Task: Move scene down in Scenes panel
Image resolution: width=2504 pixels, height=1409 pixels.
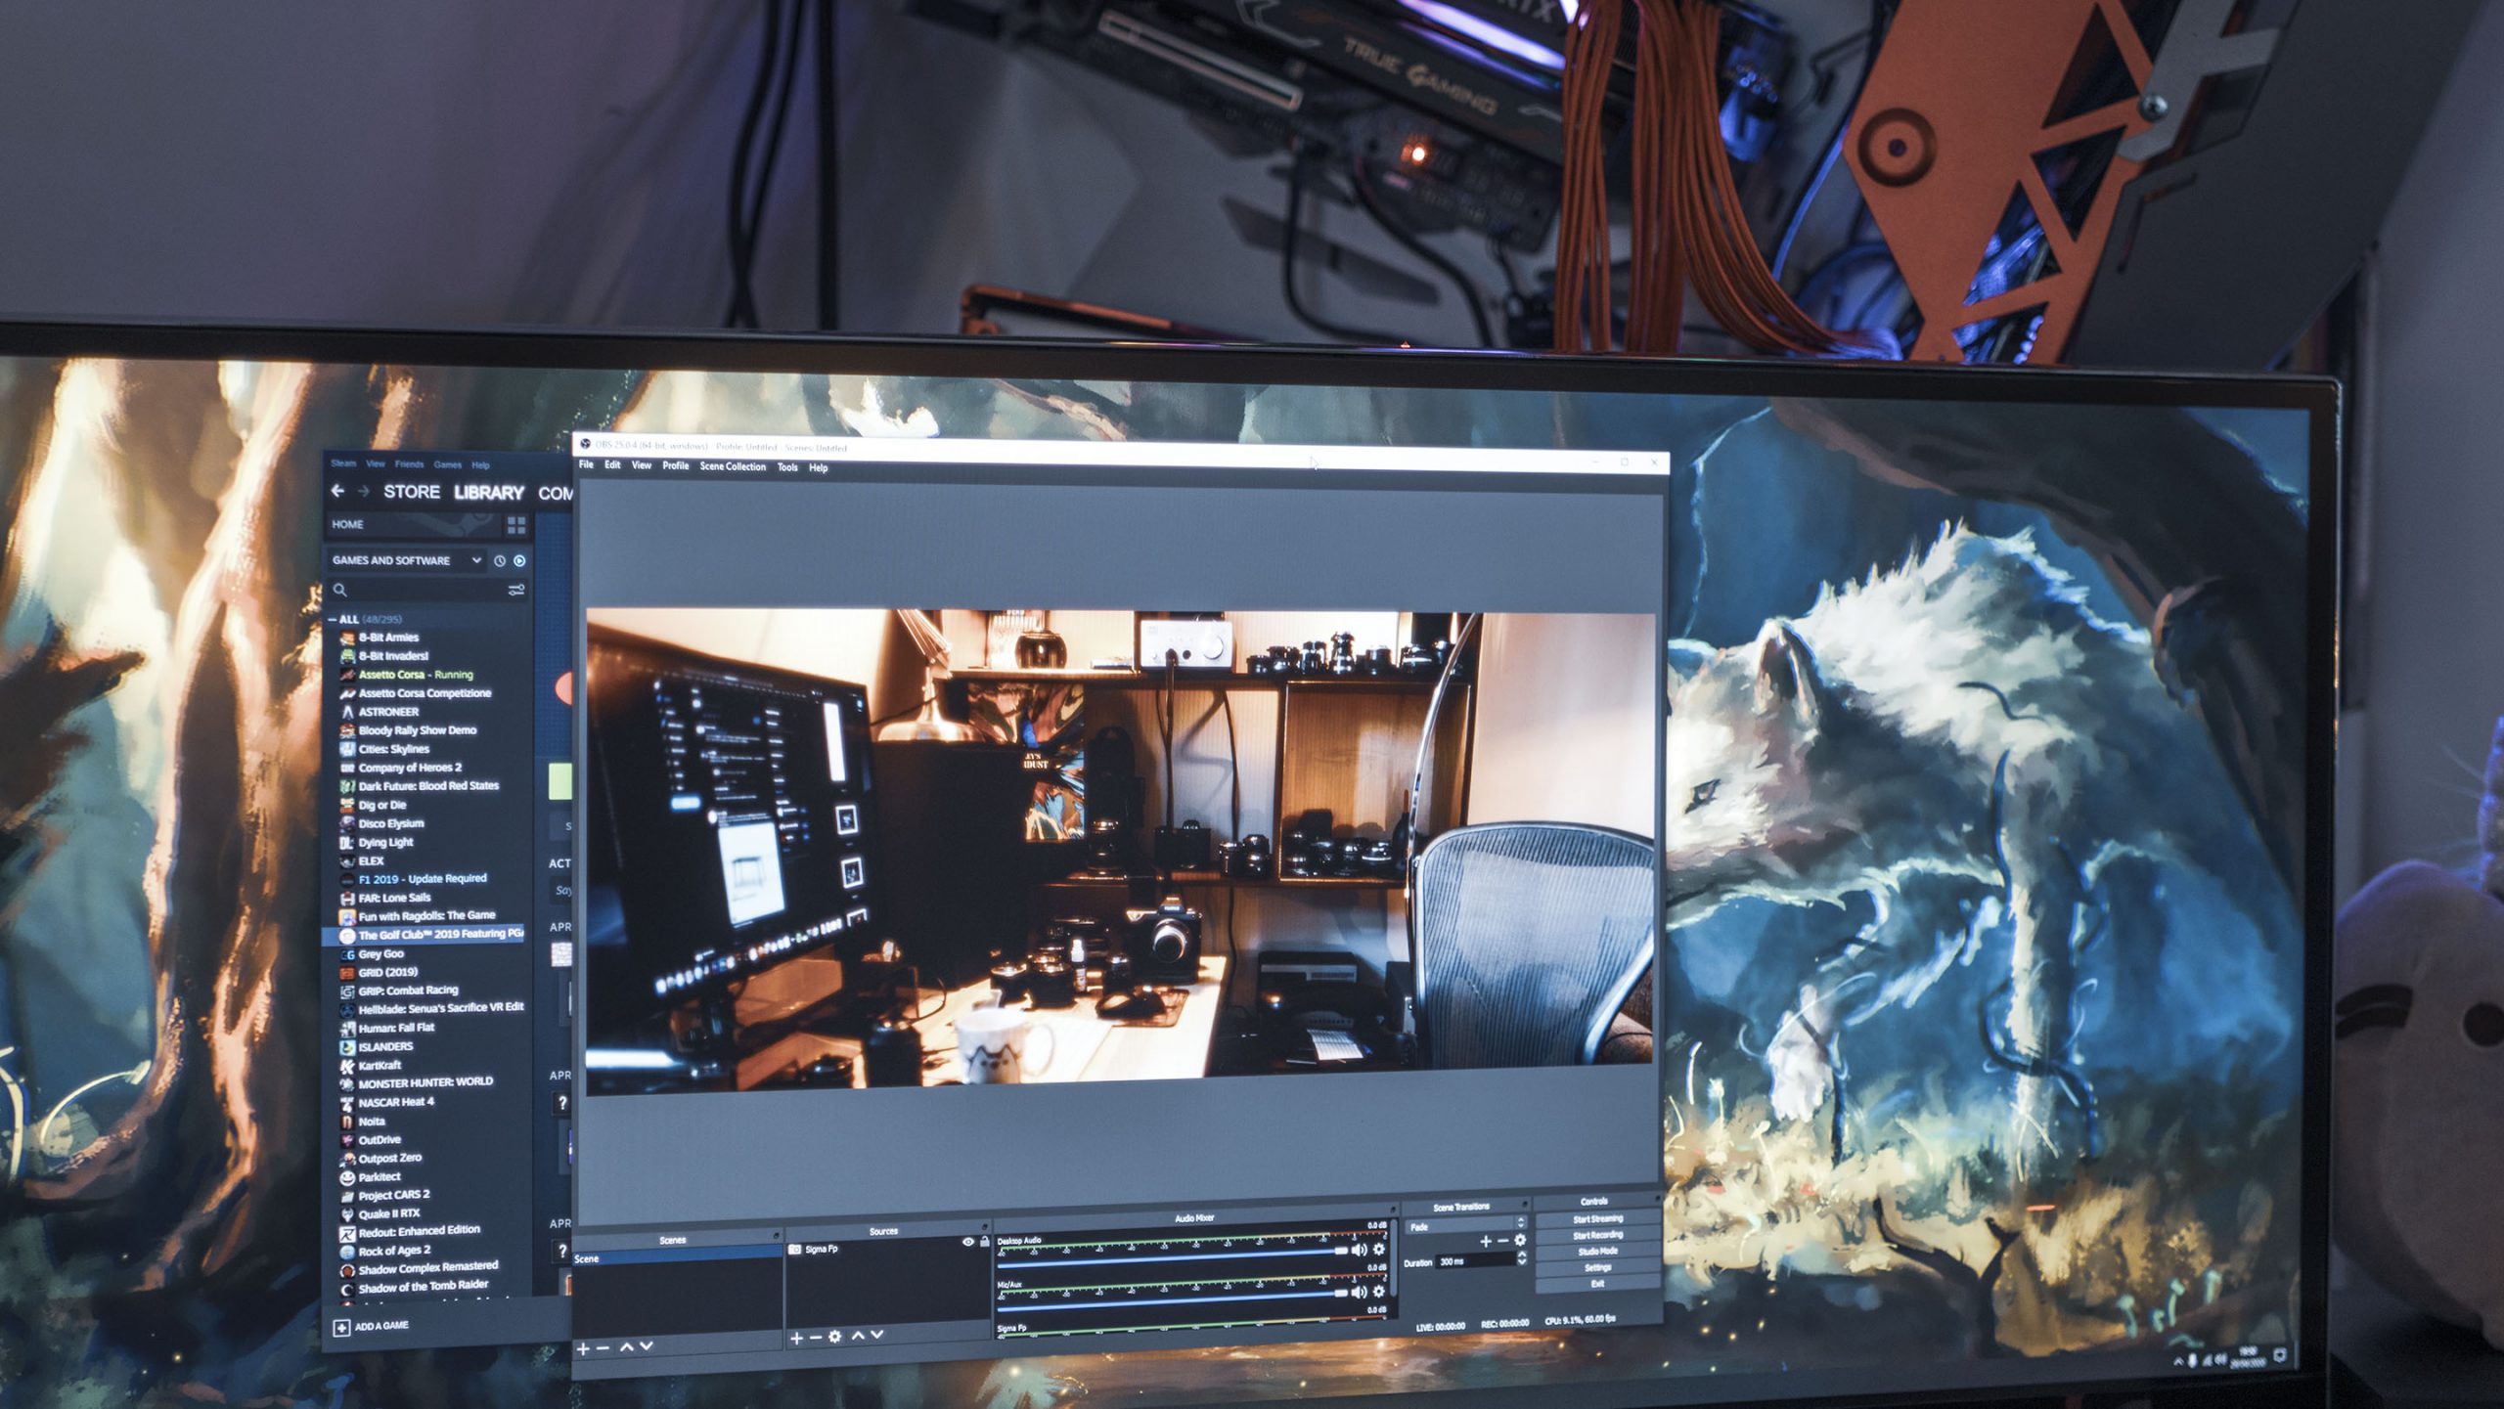Action: tap(646, 1347)
